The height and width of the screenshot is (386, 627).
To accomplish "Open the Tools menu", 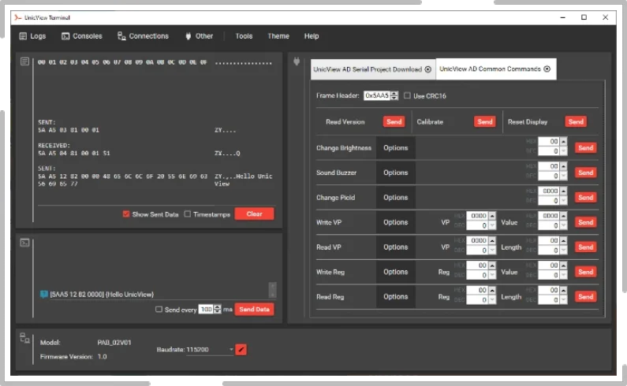I will pyautogui.click(x=244, y=36).
